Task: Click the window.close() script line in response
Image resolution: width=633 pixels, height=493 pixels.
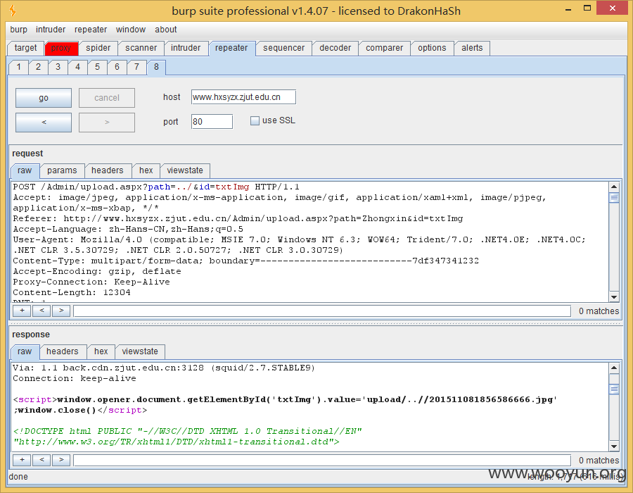Action: (x=80, y=410)
